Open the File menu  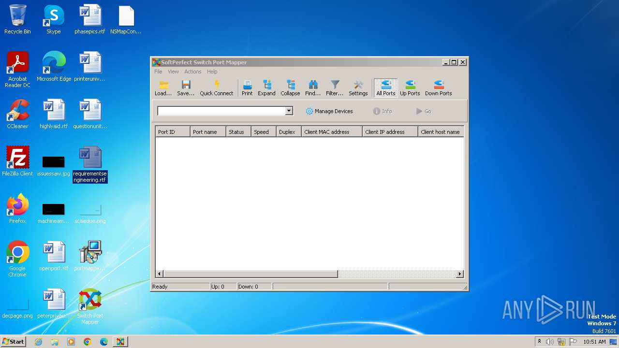158,72
